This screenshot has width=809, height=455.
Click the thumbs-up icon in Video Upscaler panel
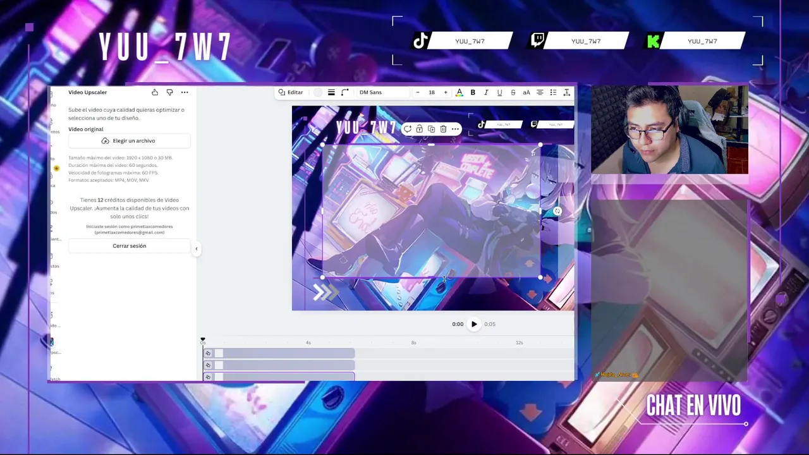pos(155,92)
